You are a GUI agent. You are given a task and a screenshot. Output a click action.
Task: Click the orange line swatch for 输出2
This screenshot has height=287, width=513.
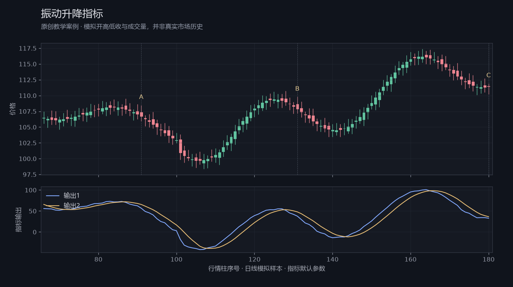point(53,206)
